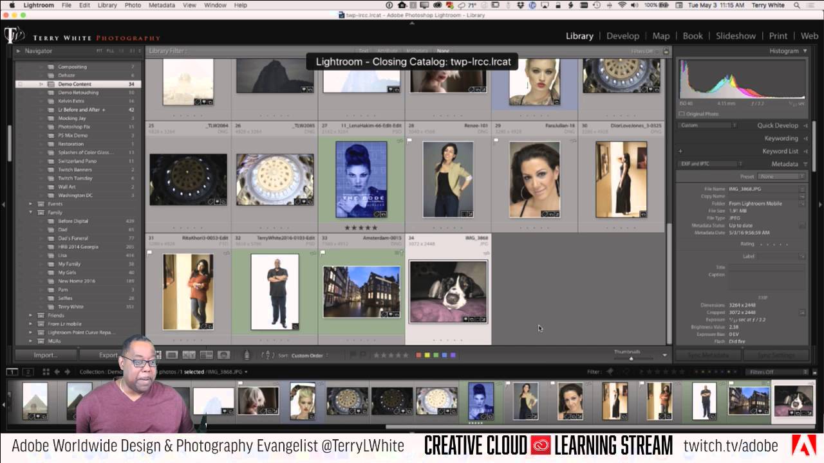
Task: Select the Terry White collection
Action: tap(71, 307)
